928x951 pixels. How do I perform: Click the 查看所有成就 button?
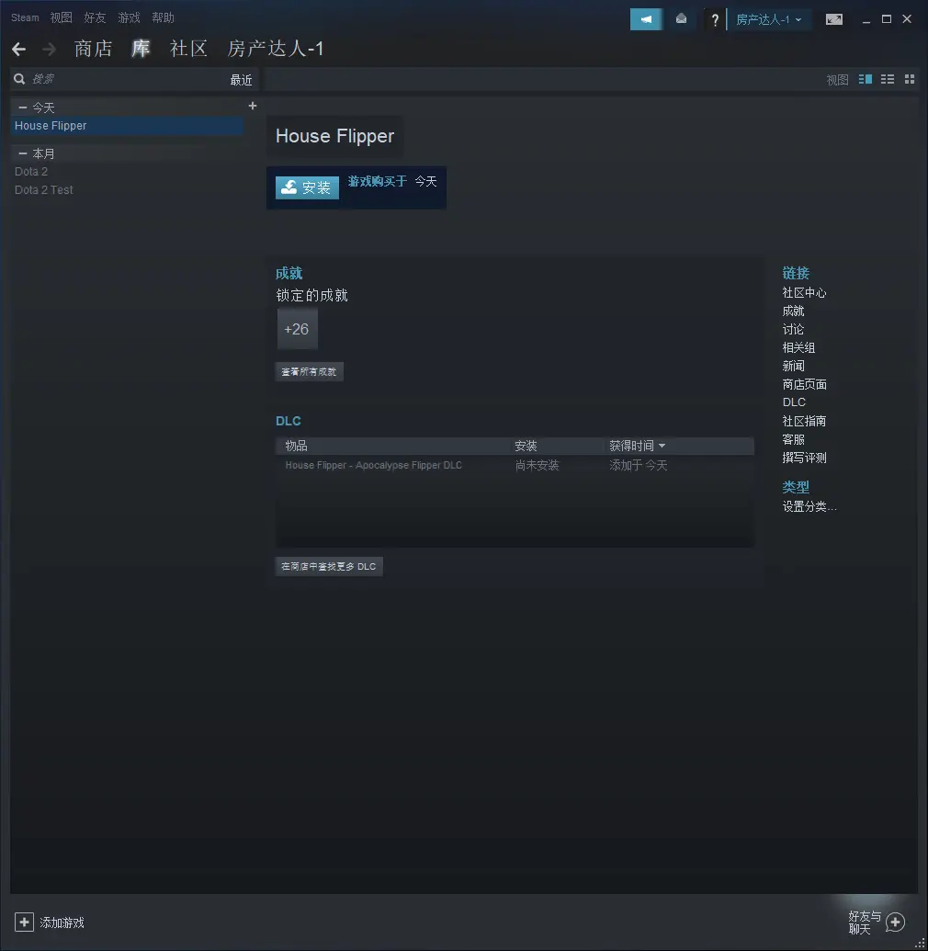click(310, 372)
